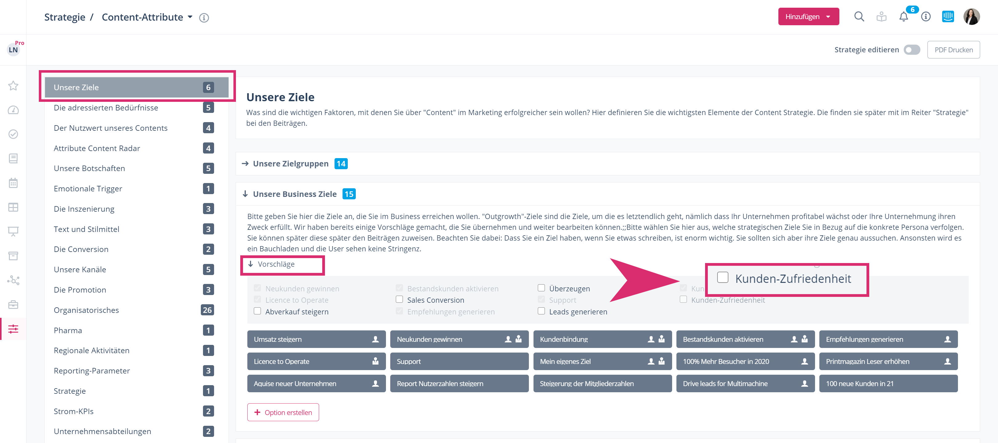The width and height of the screenshot is (998, 443).
Task: Toggle the Strategie editieren switch
Action: pos(912,50)
